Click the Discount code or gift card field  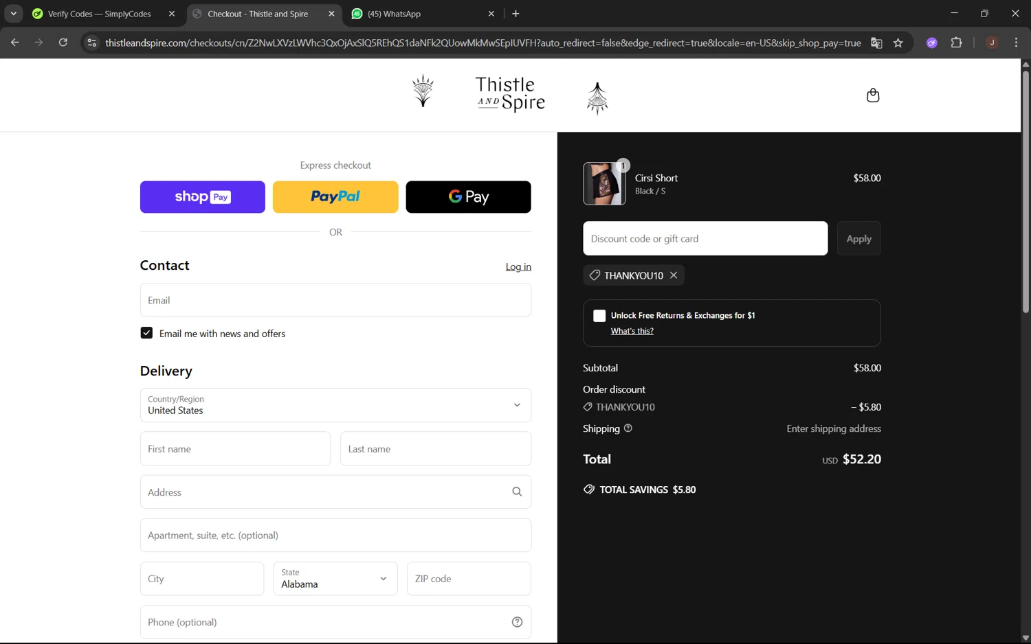(x=705, y=239)
